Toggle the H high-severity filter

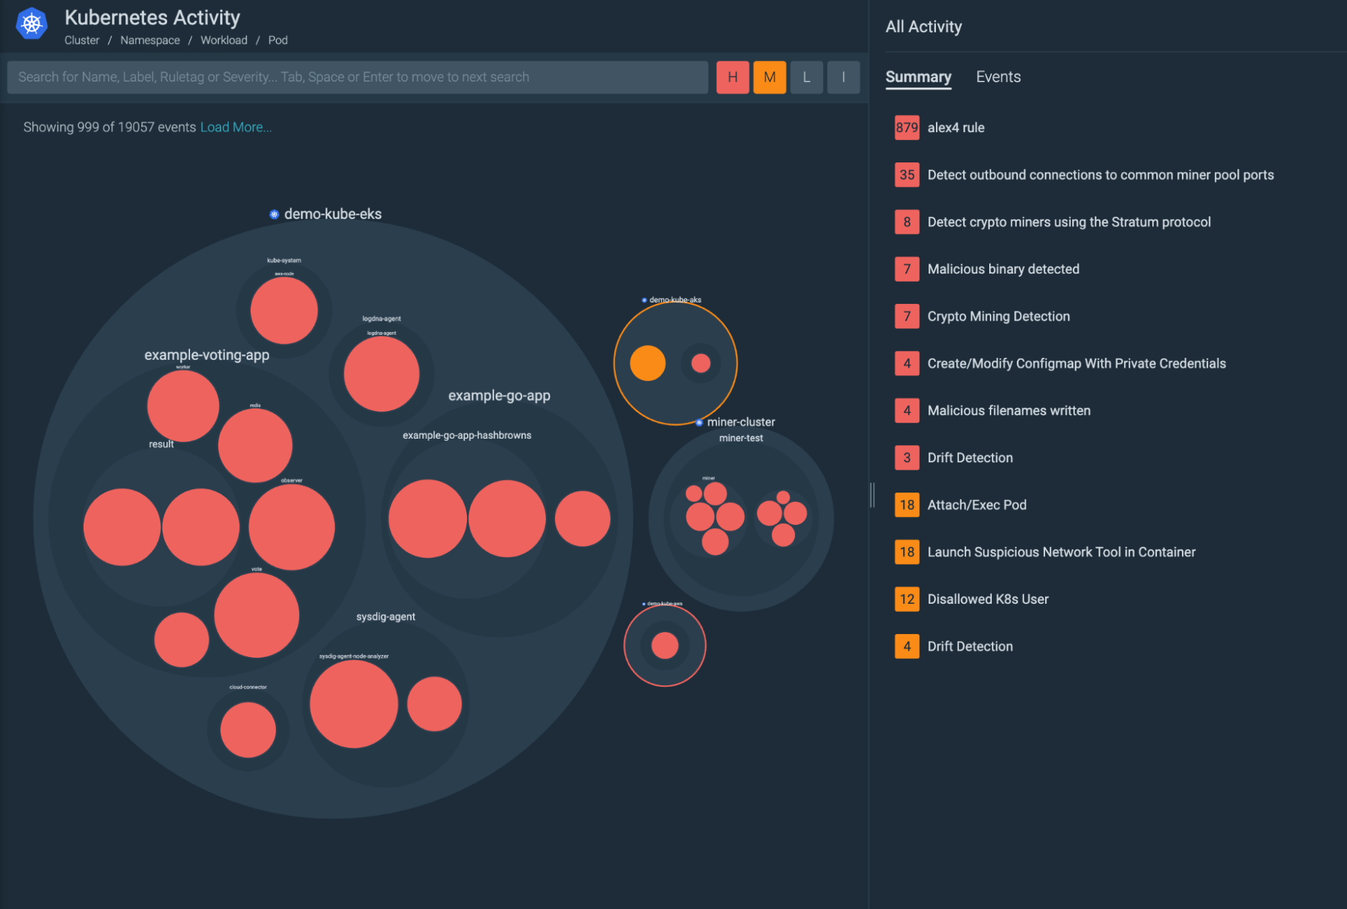coord(732,77)
